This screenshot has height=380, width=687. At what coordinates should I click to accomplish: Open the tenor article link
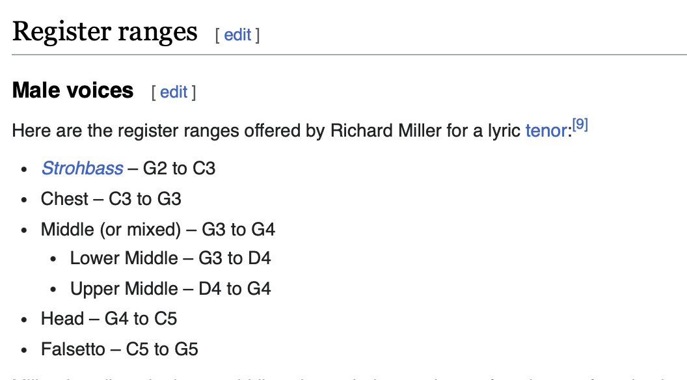click(x=546, y=131)
